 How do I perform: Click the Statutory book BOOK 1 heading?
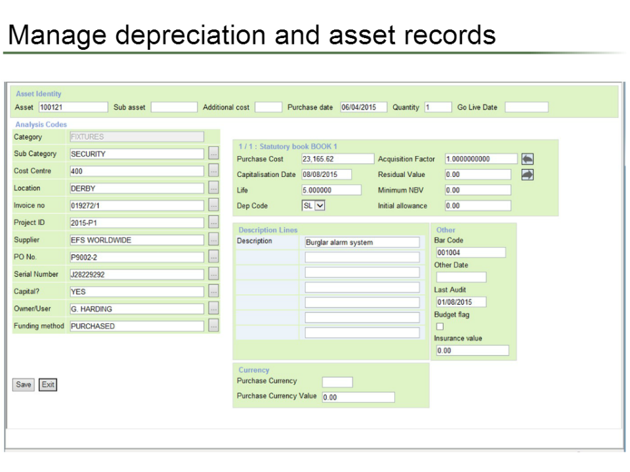coord(287,146)
